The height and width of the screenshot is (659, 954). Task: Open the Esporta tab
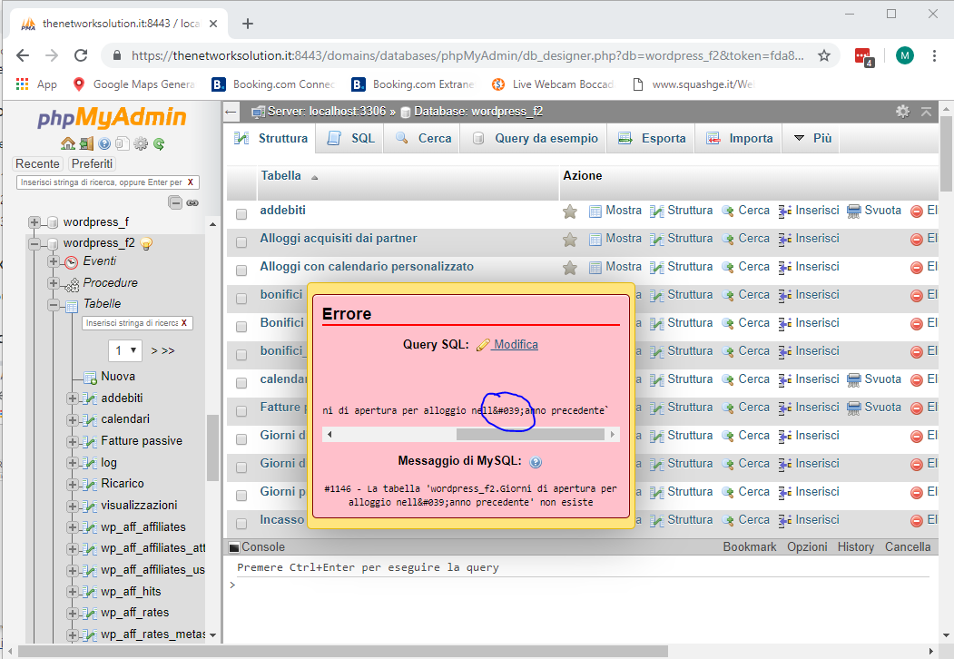pos(652,139)
